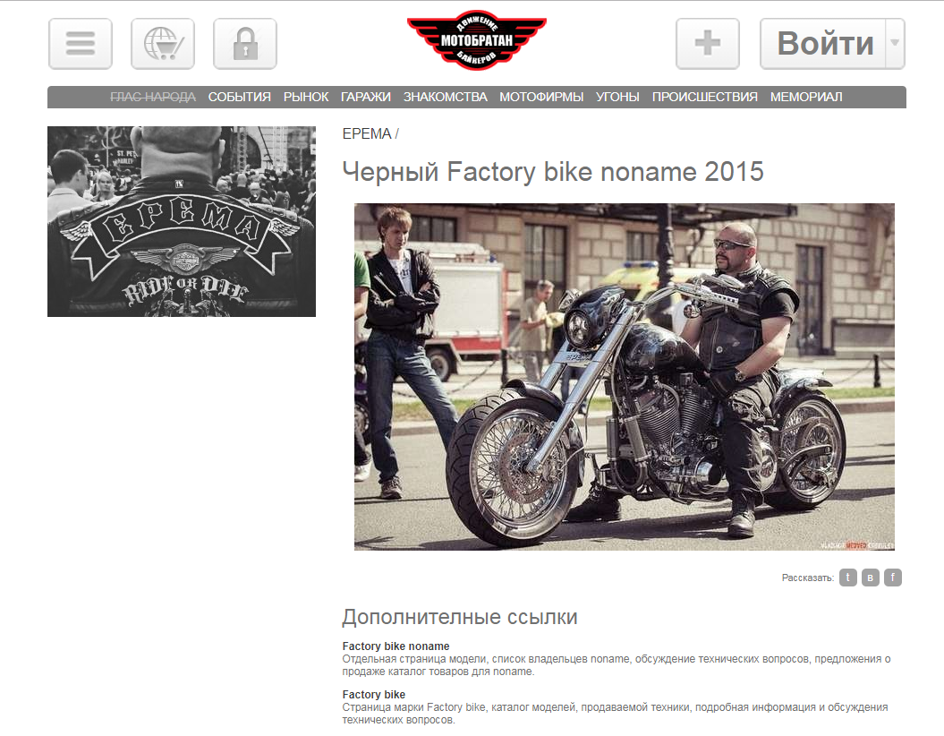Image resolution: width=944 pixels, height=736 pixels.
Task: Share via the 'f' Facebook icon
Action: click(893, 578)
